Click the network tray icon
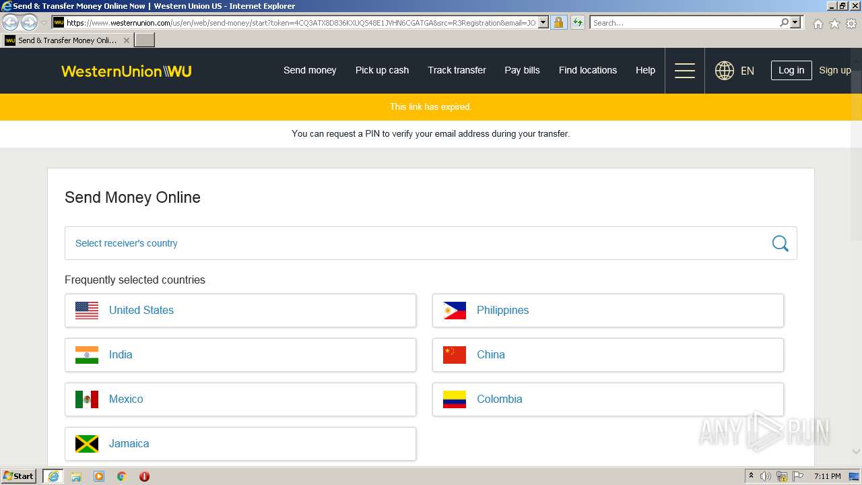 pos(782,476)
